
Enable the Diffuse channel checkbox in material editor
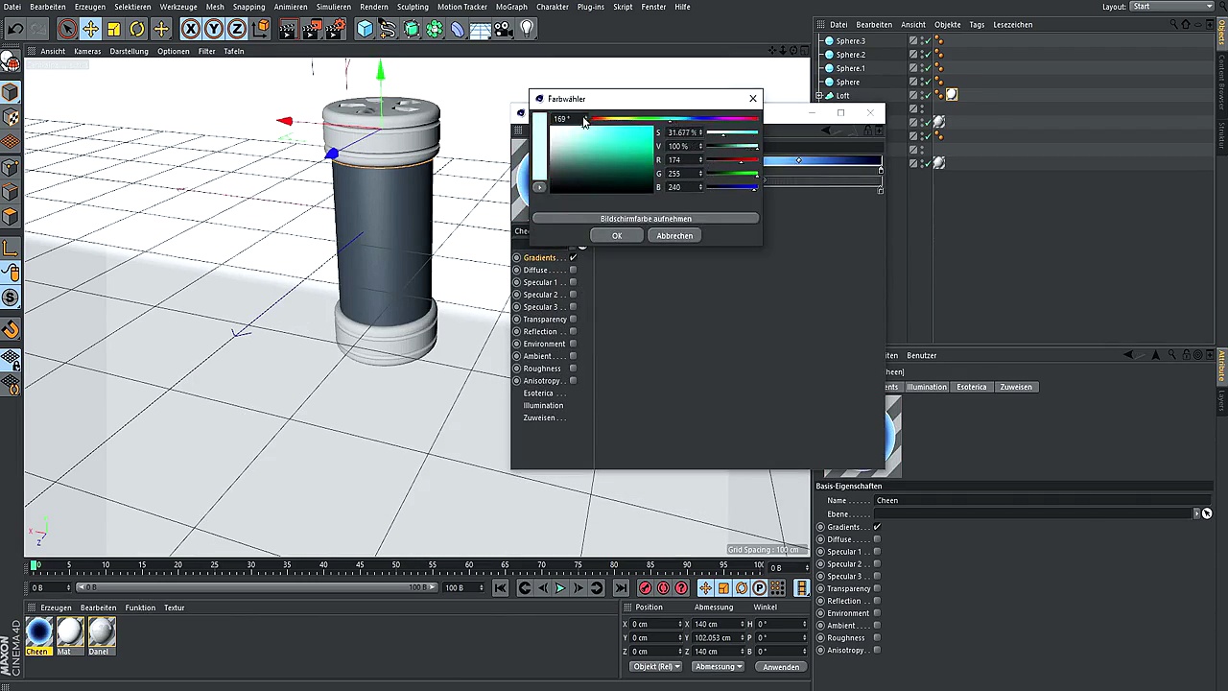[x=573, y=271]
